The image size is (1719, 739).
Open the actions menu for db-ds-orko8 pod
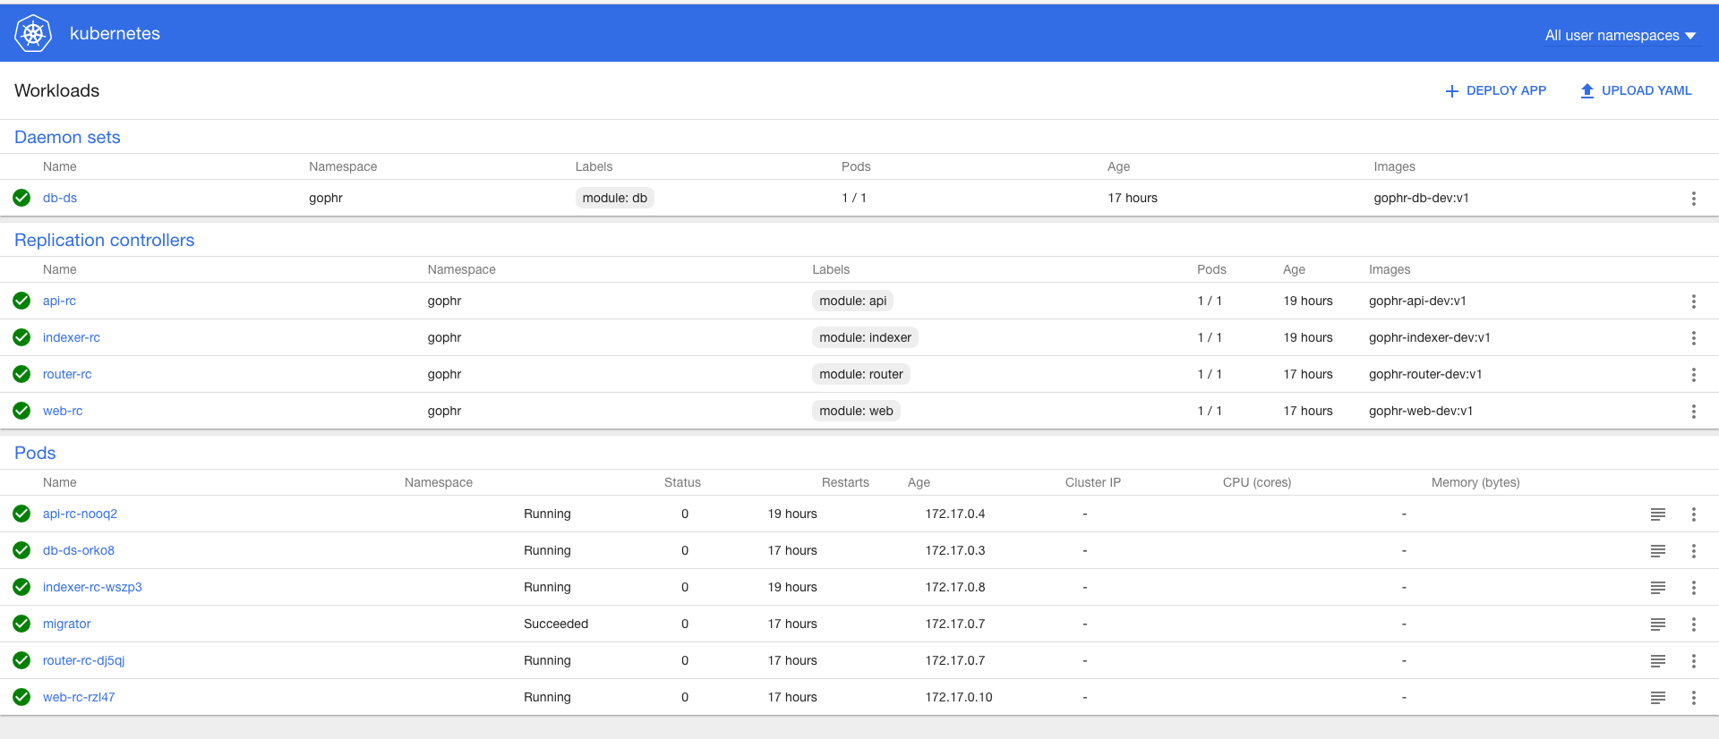click(x=1693, y=551)
